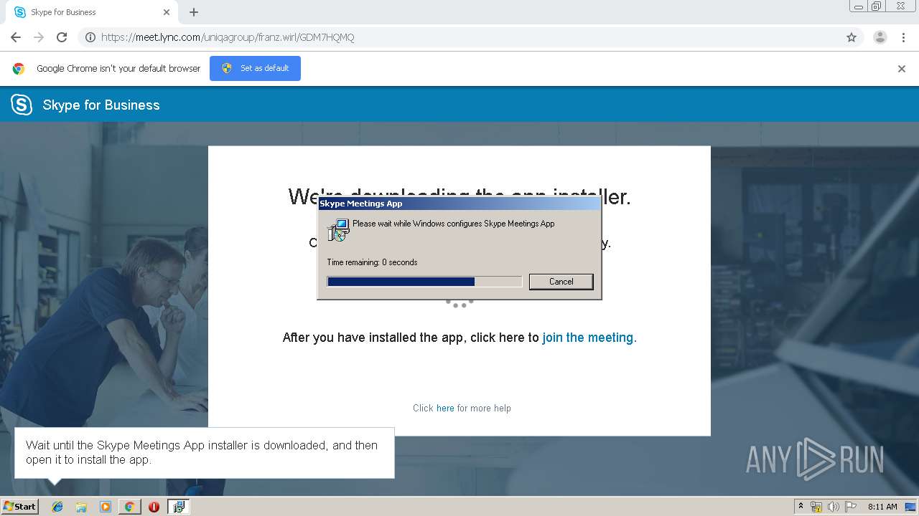Set Chrome as default browser
Screen dimensions: 919x516
pos(255,68)
